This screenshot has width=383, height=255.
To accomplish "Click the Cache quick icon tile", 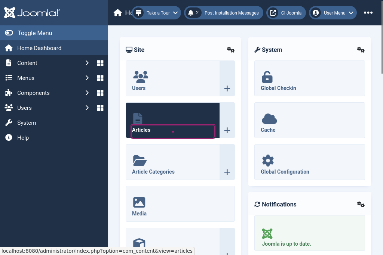I will [x=309, y=120].
